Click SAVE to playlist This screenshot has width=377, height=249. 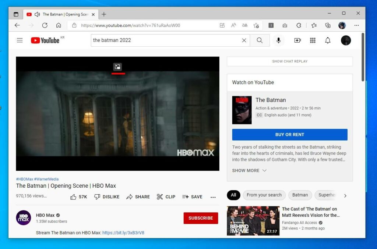tap(192, 197)
